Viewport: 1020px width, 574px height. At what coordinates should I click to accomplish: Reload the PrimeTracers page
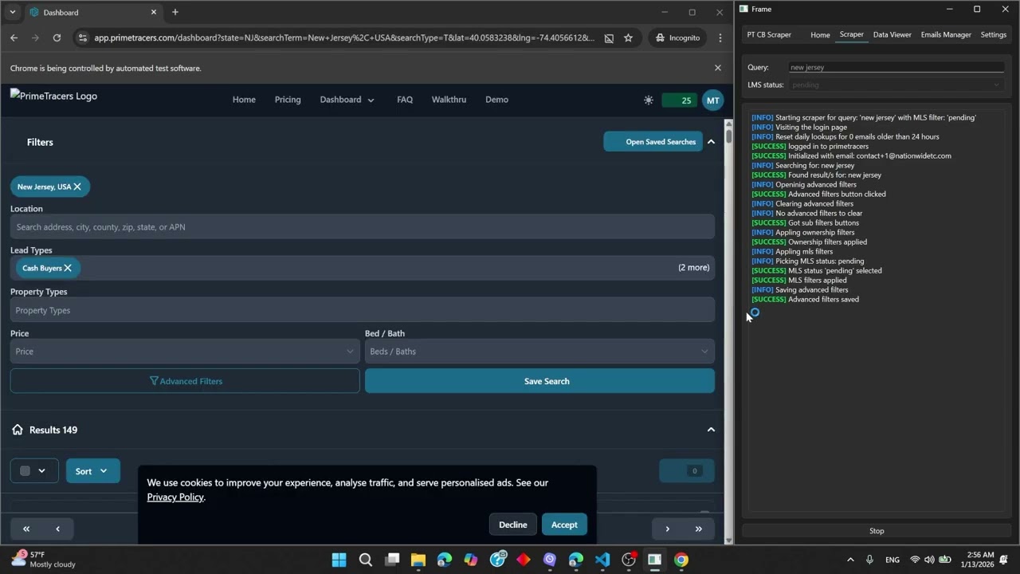tap(57, 37)
